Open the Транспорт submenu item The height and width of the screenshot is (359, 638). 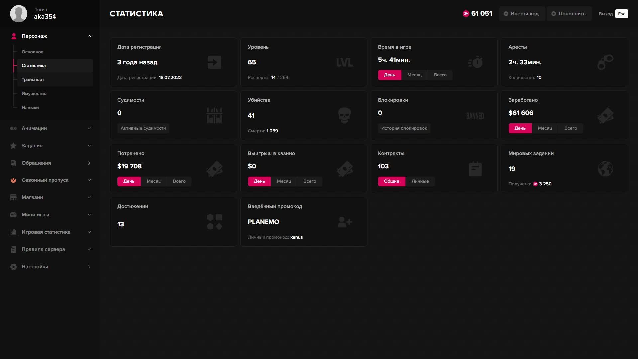[33, 80]
